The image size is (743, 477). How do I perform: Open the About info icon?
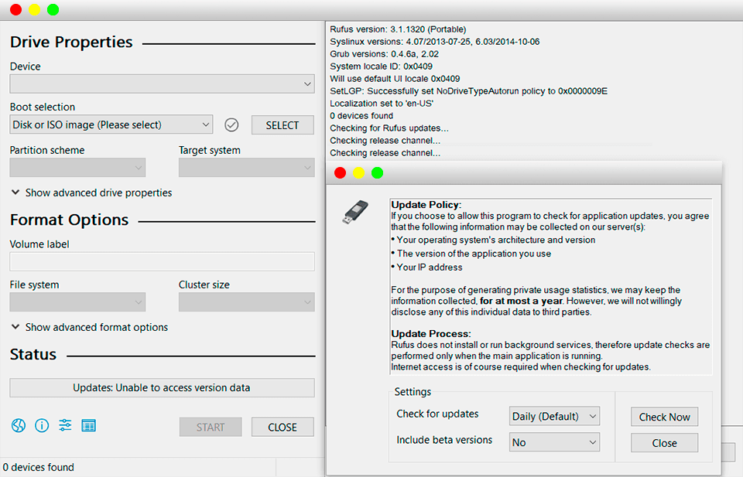click(42, 426)
